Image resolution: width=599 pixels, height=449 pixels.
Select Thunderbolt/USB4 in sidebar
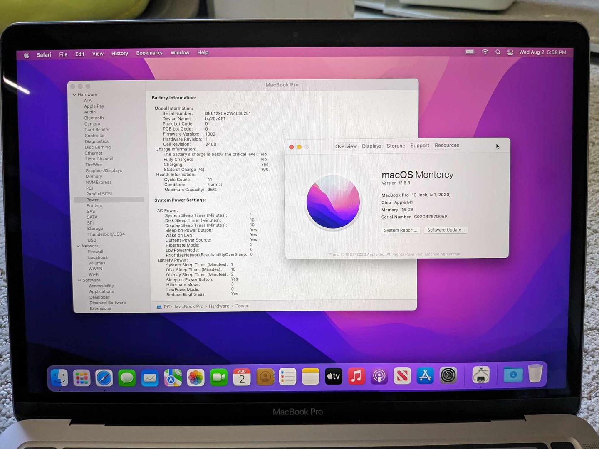point(106,234)
